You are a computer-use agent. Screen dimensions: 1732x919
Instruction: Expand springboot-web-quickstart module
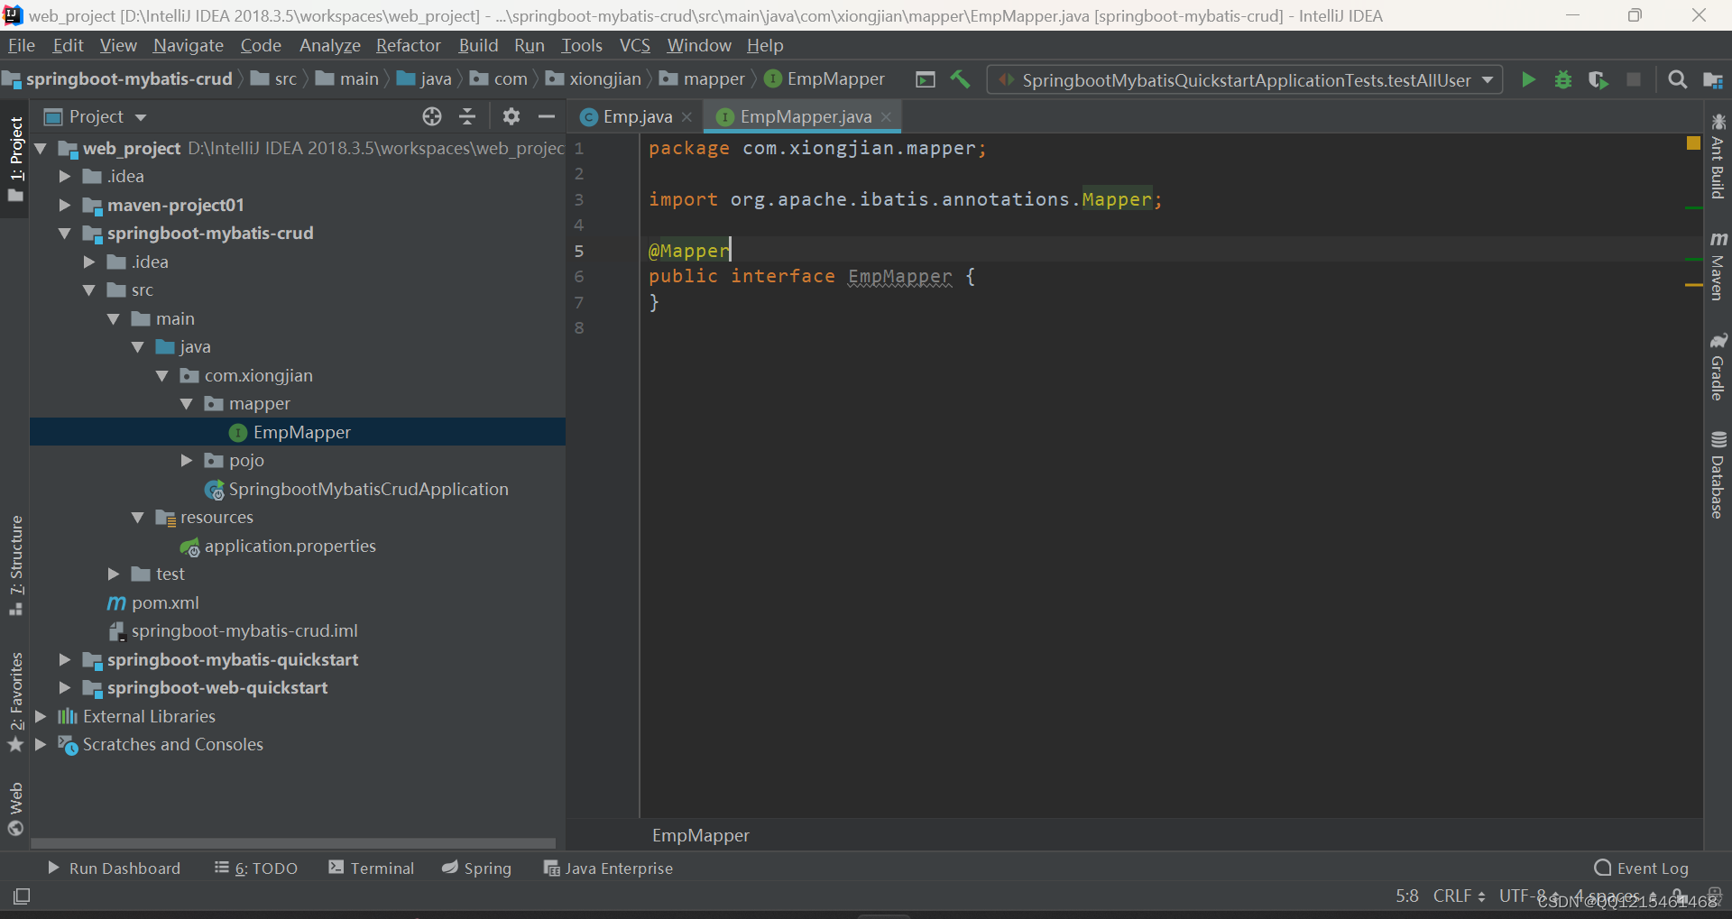[x=65, y=687]
